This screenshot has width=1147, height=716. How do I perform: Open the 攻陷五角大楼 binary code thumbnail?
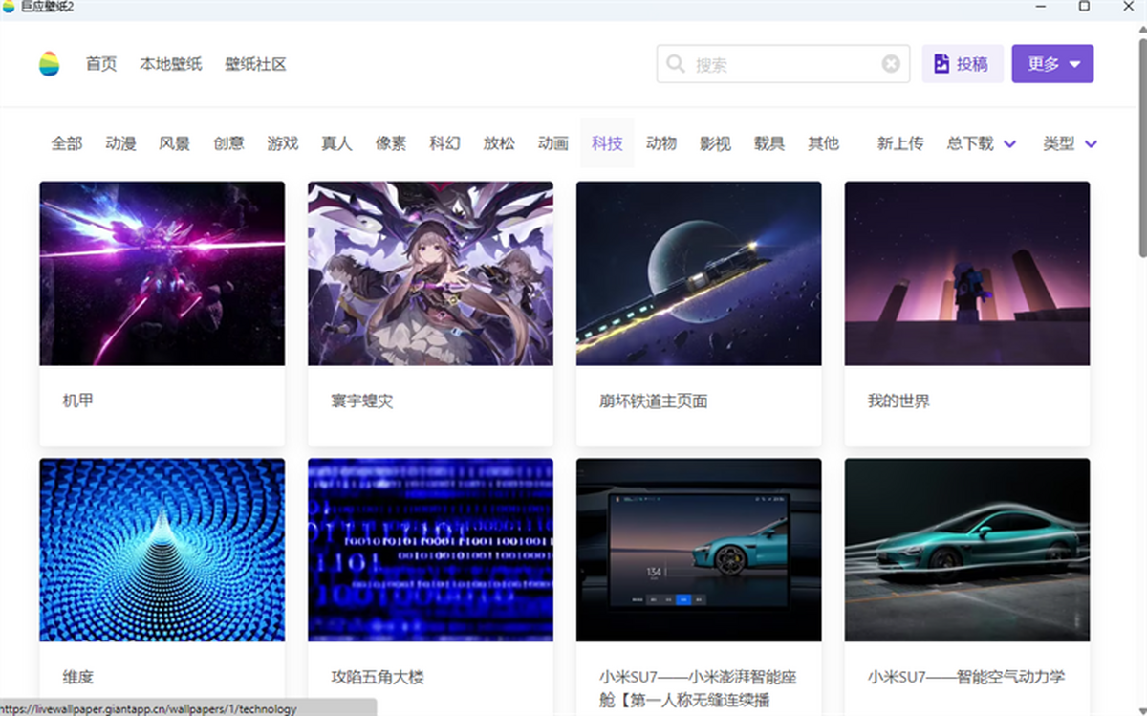pyautogui.click(x=430, y=550)
